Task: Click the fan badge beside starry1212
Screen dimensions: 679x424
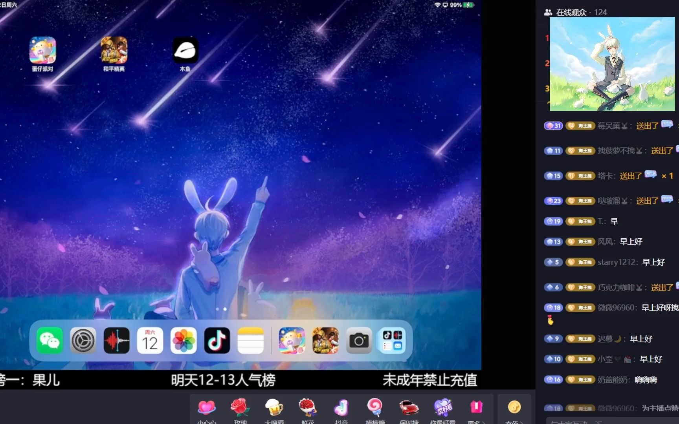Action: [x=580, y=262]
